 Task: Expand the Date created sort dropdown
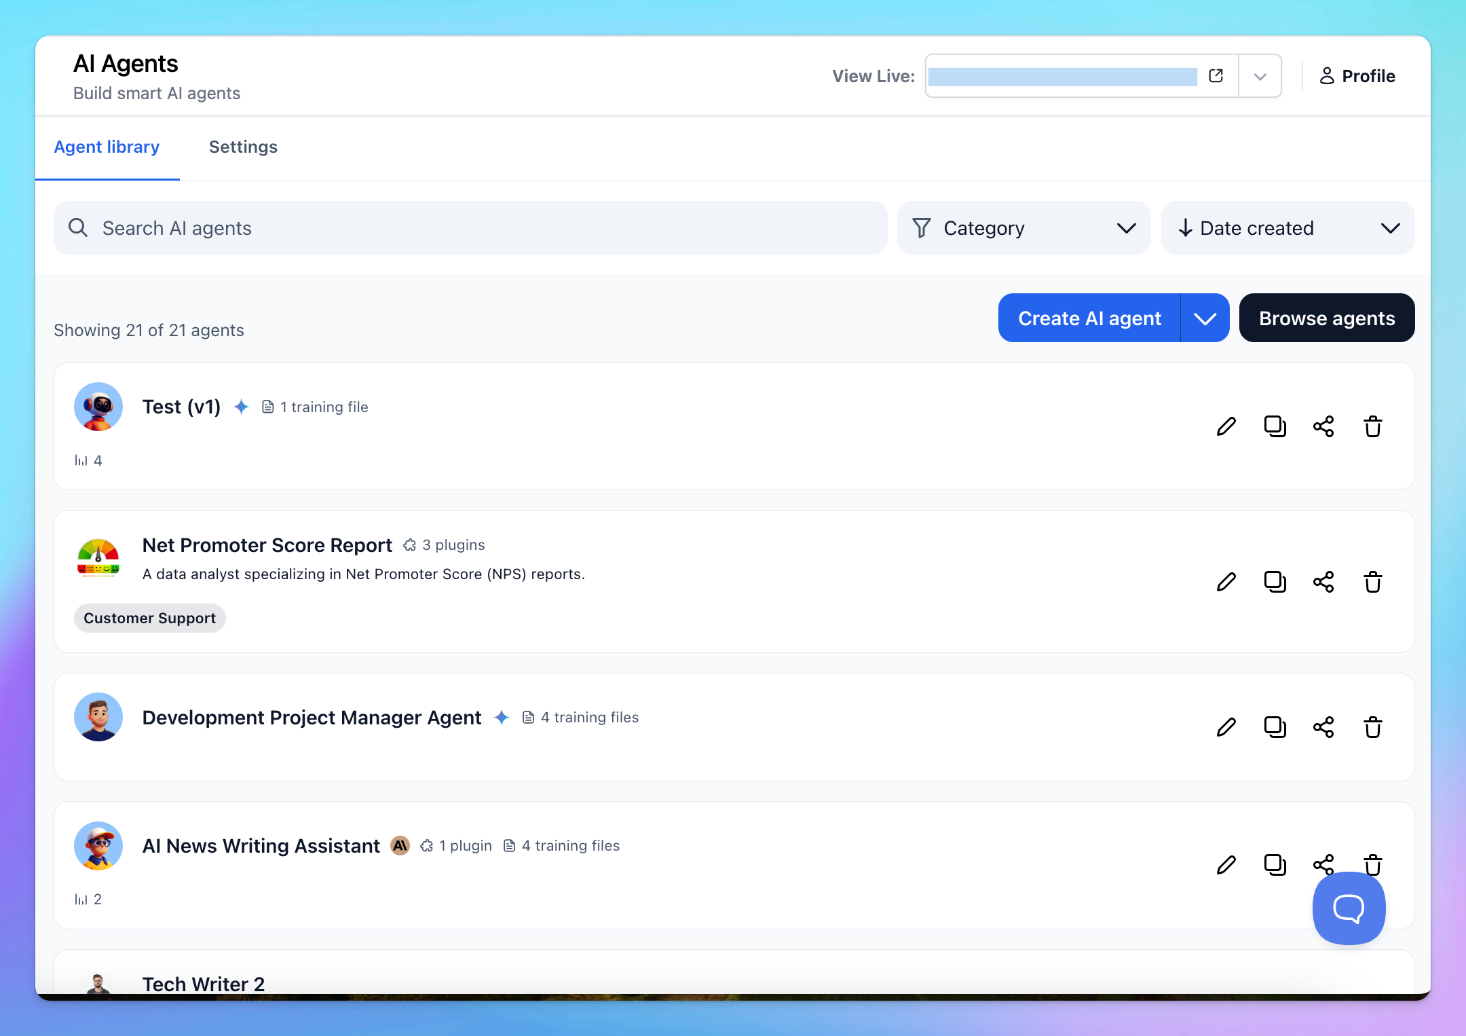coord(1288,228)
